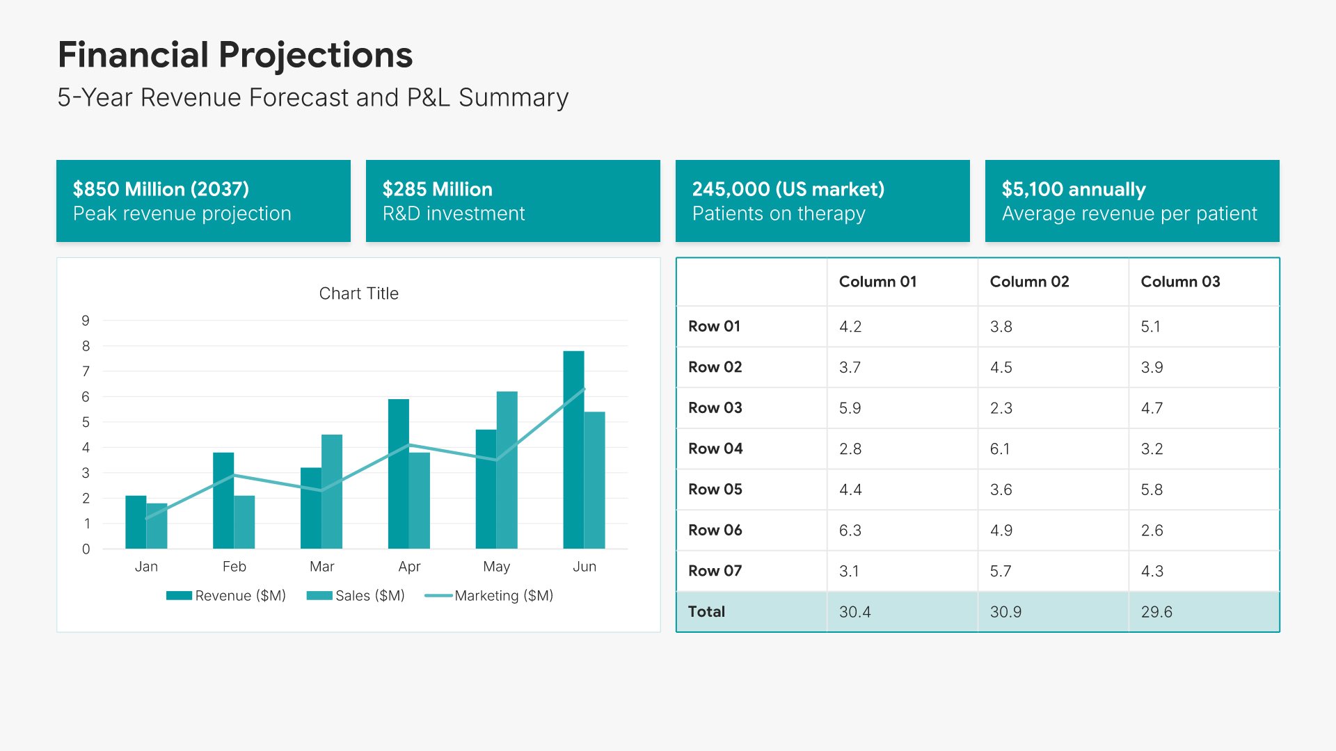
Task: Click the Chart Title text
Action: (x=358, y=293)
